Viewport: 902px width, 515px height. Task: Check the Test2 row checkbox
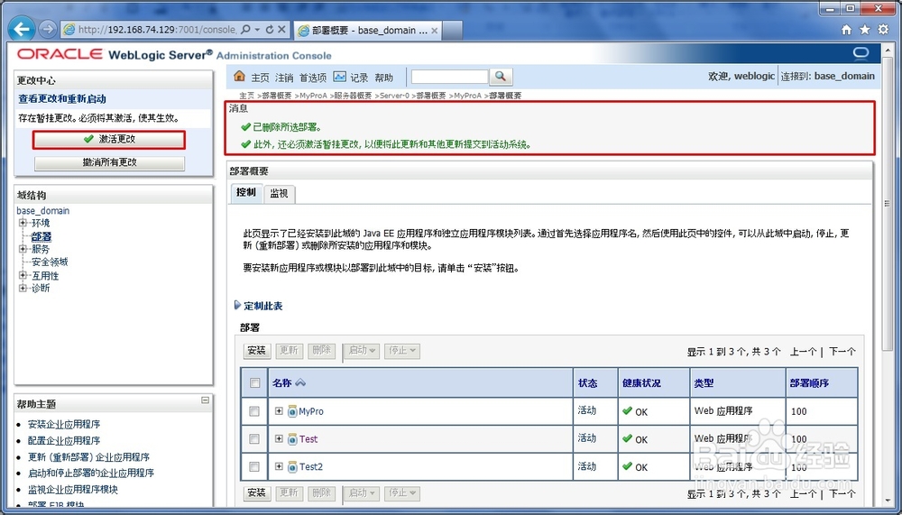coord(254,466)
